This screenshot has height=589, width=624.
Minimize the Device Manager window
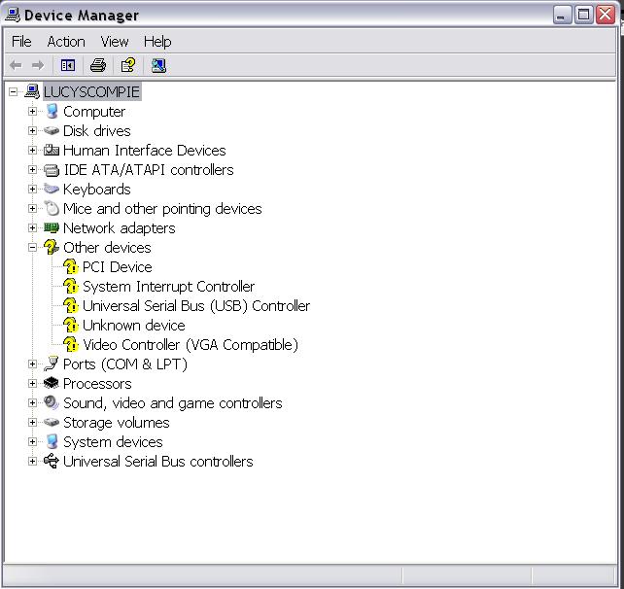(562, 16)
